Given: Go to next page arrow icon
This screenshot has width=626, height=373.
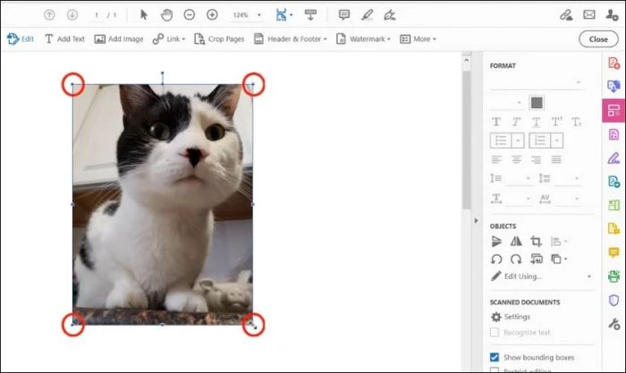Looking at the screenshot, I should [72, 15].
